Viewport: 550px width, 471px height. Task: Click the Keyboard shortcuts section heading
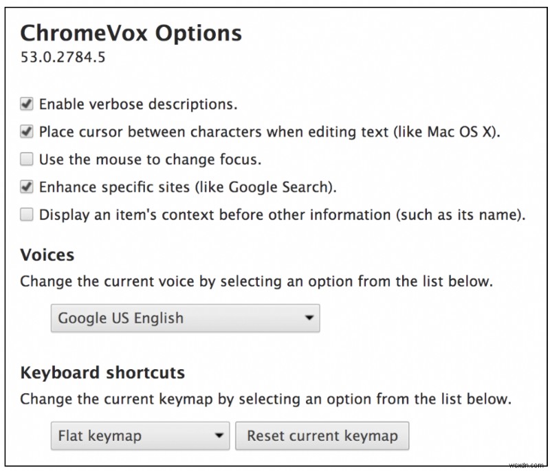102,373
